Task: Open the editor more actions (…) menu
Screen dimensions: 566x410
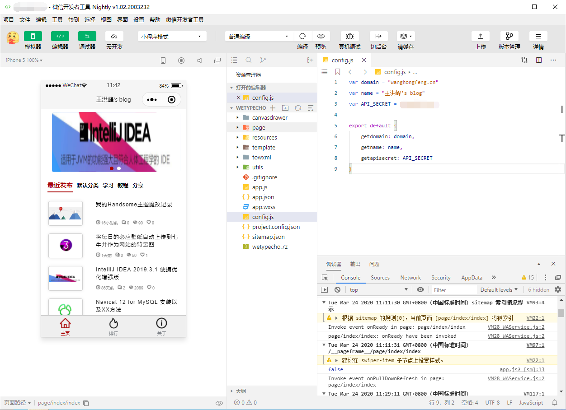Action: pyautogui.click(x=553, y=60)
